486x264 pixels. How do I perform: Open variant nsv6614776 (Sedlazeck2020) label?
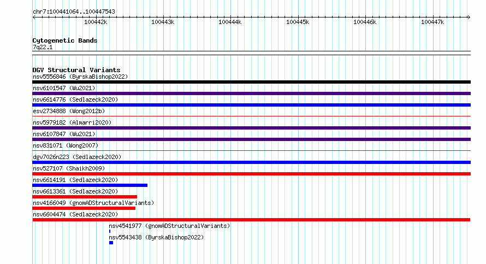coord(75,99)
